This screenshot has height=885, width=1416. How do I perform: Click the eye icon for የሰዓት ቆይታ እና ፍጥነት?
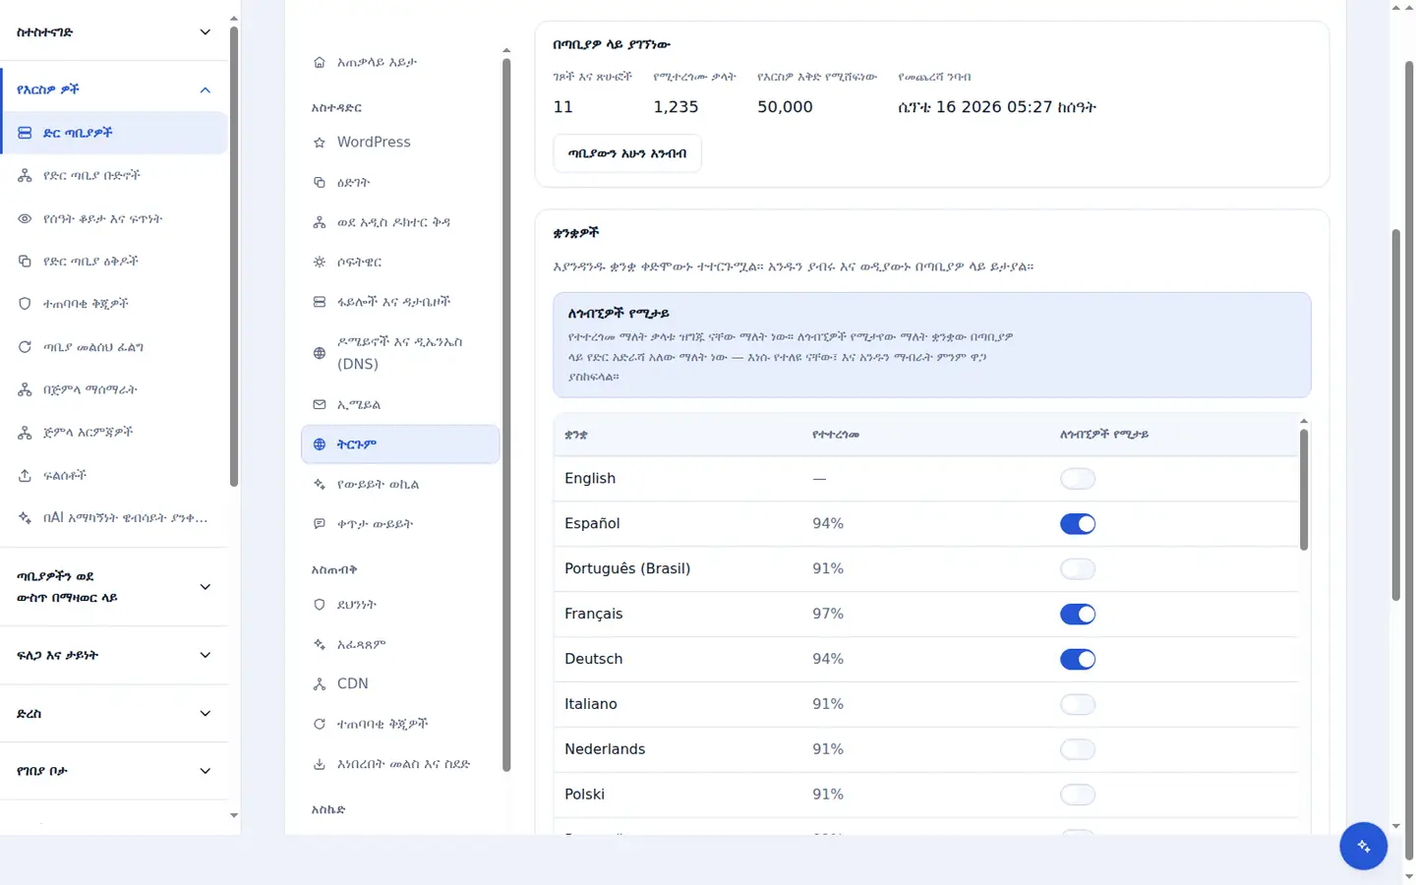25,218
